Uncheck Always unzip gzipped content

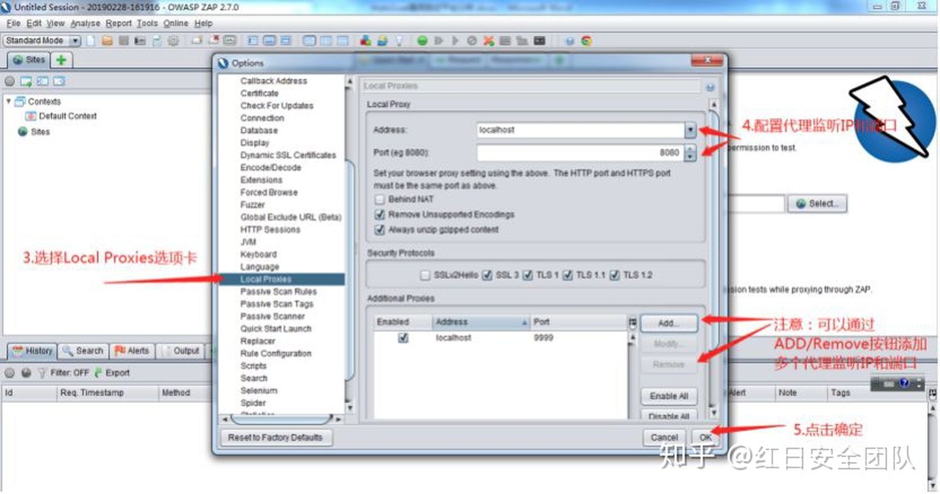(379, 229)
